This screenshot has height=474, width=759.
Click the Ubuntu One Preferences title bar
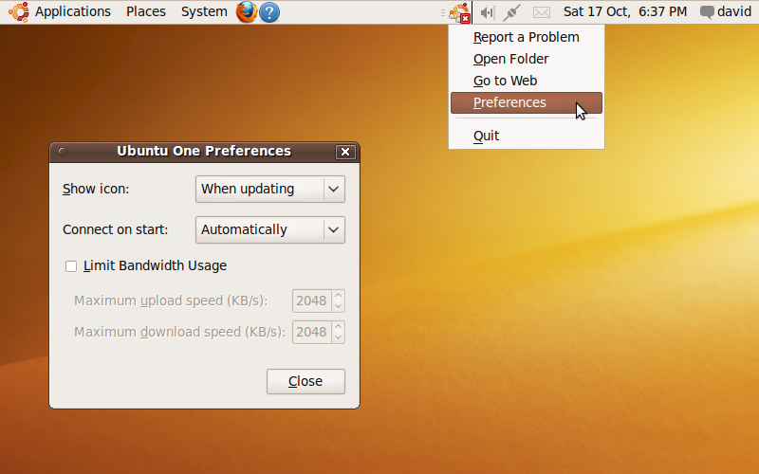click(x=204, y=151)
